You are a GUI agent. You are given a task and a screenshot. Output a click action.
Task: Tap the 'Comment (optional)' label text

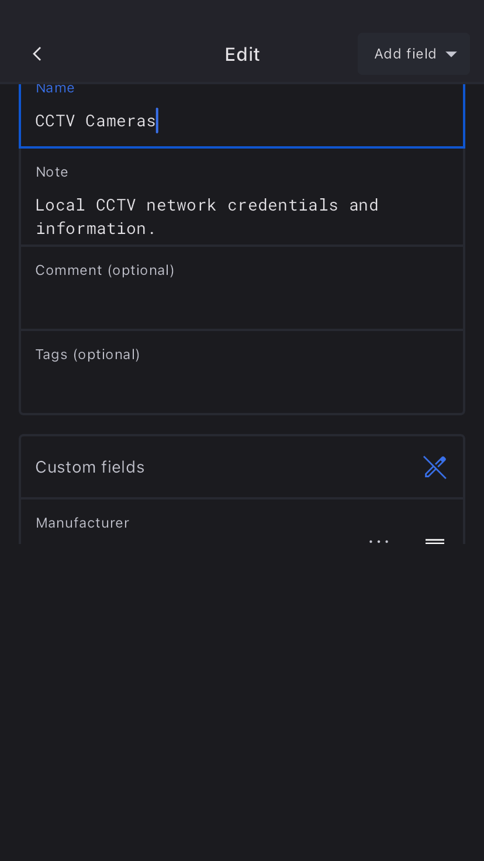pyautogui.click(x=105, y=270)
